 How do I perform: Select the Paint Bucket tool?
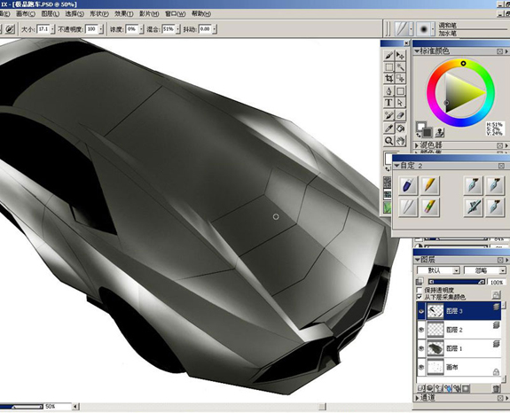[400, 128]
